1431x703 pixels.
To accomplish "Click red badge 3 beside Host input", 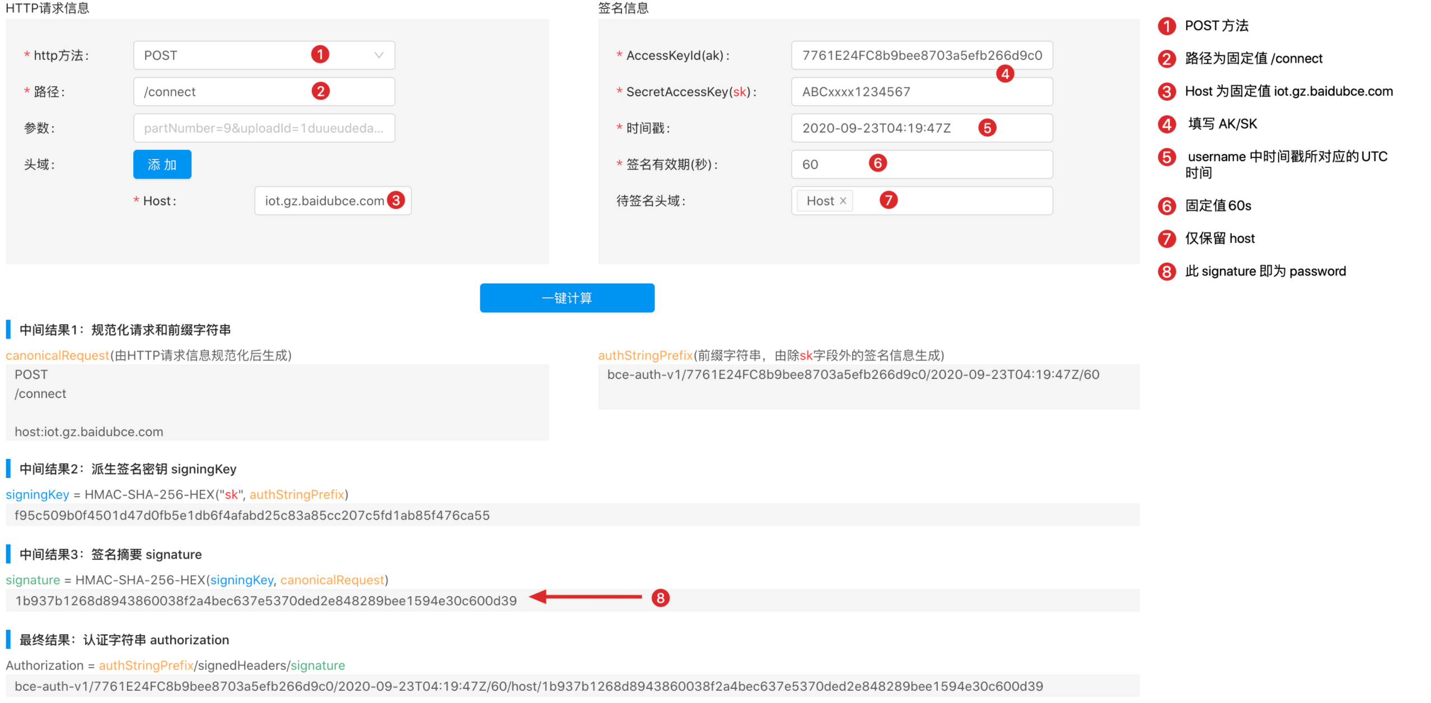I will tap(396, 200).
